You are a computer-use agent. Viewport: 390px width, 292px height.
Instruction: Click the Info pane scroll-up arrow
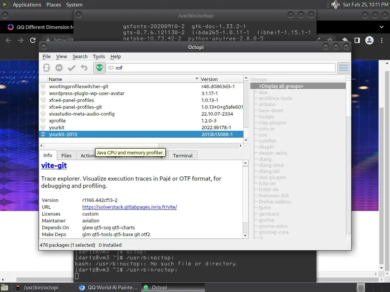click(245, 163)
